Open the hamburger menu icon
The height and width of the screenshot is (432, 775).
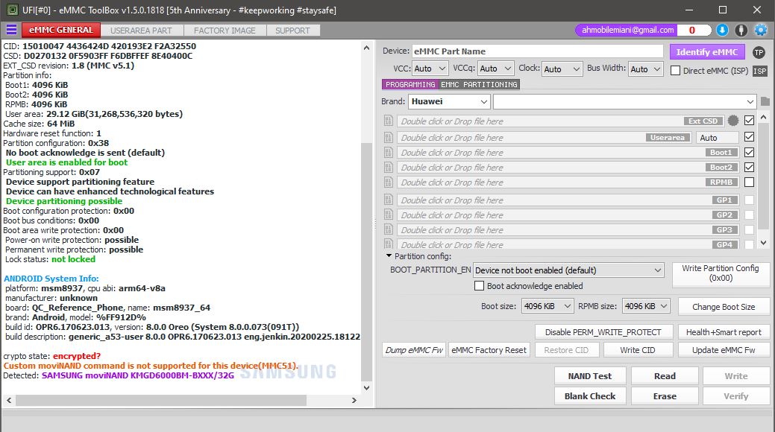click(x=11, y=30)
